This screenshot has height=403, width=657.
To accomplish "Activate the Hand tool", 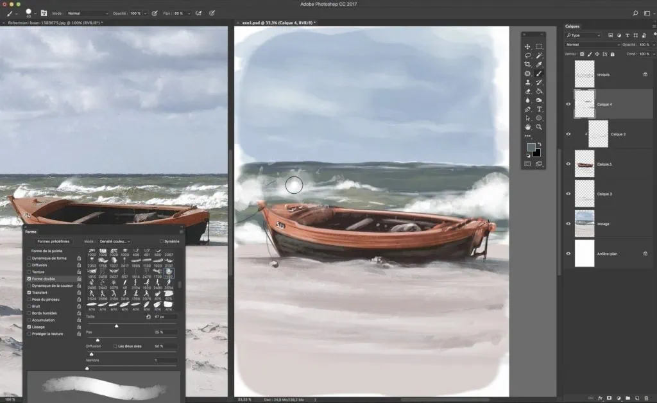I will click(527, 127).
